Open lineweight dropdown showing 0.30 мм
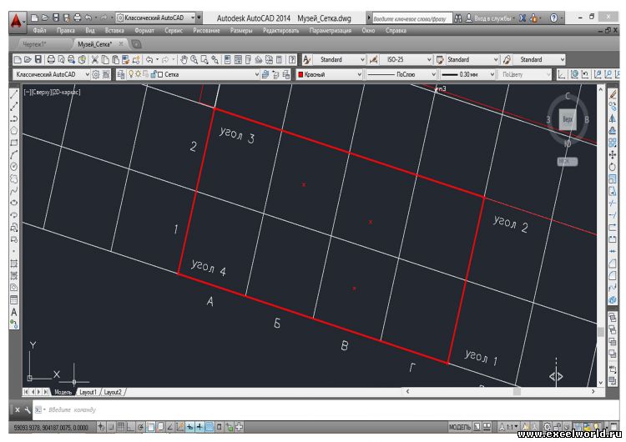The height and width of the screenshot is (442, 626). (x=467, y=74)
